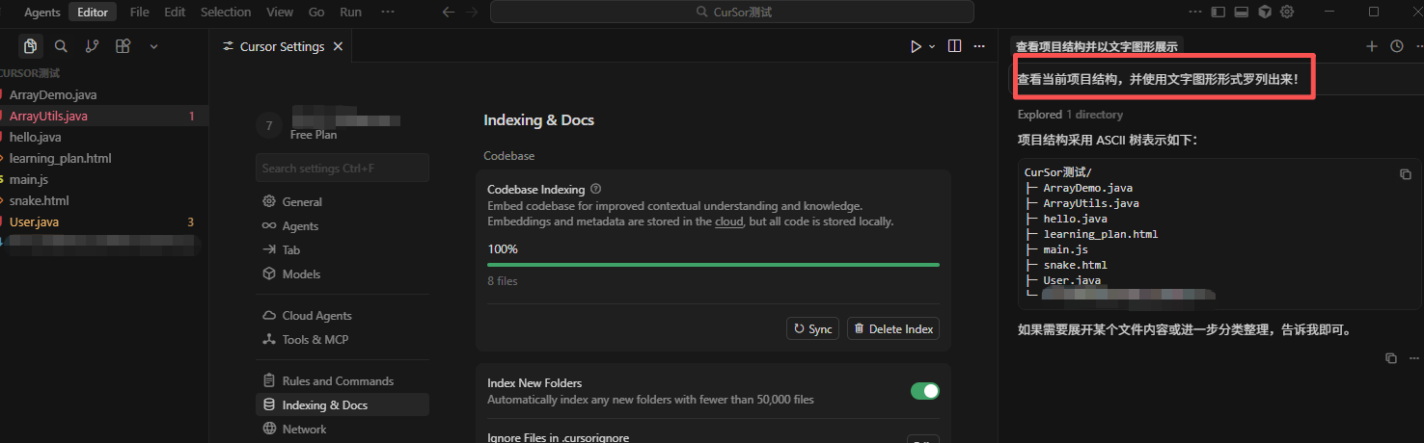This screenshot has width=1424, height=443.
Task: Open Rules and Commands settings section
Action: 342,381
